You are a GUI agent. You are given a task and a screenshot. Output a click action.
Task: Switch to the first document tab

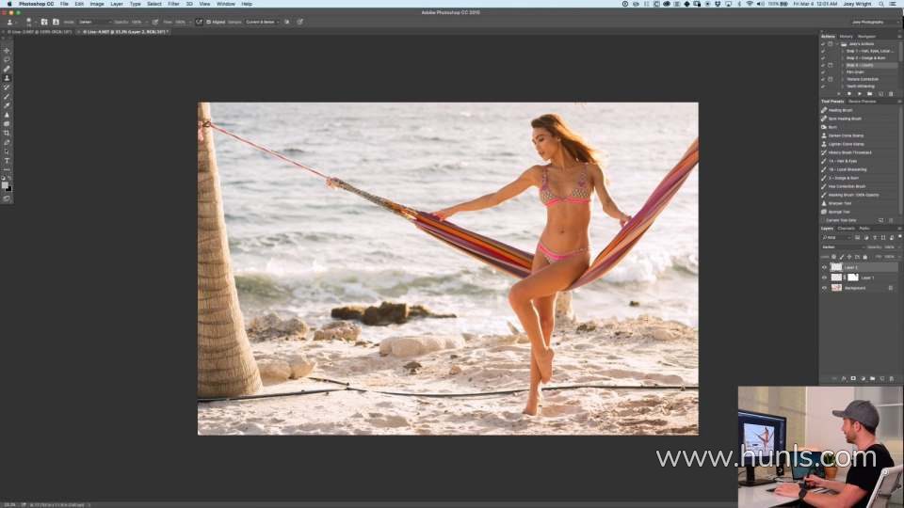38,32
